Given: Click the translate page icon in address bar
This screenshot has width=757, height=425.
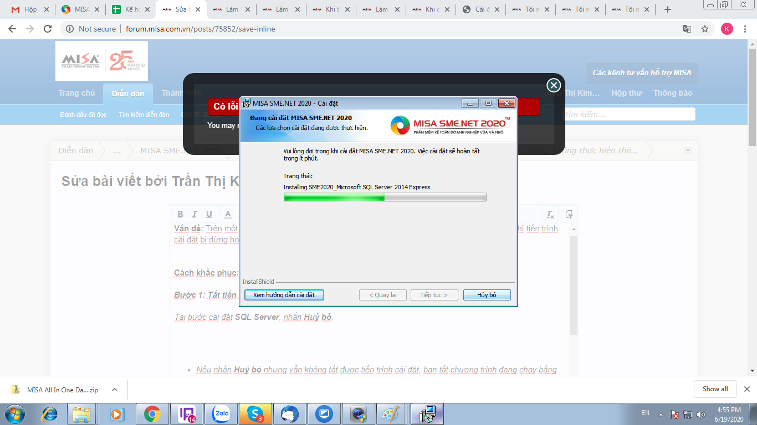Looking at the screenshot, I should coord(687,29).
